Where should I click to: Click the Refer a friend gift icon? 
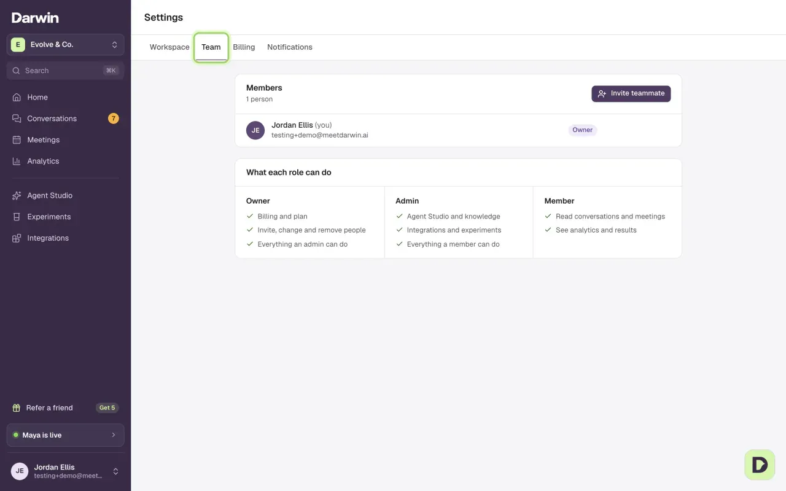[17, 408]
